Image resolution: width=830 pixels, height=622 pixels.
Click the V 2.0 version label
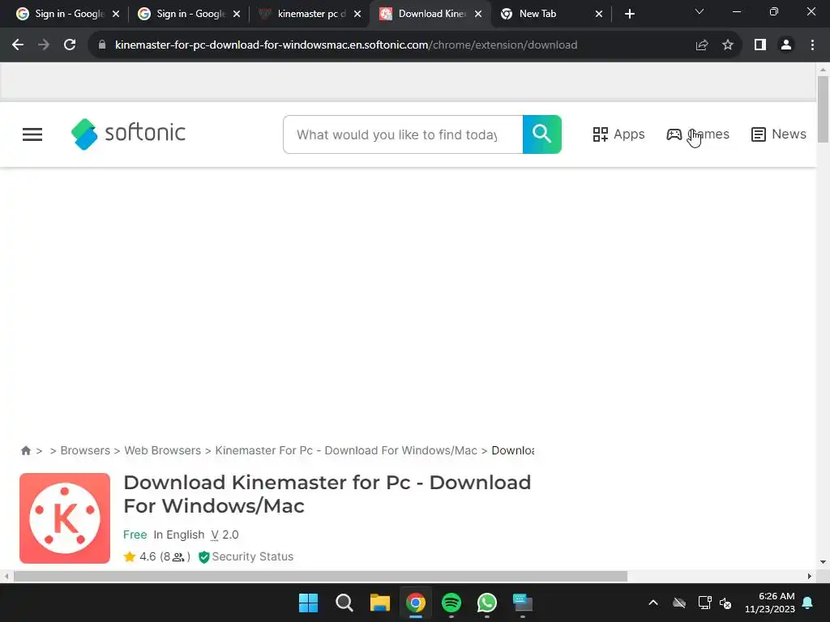[x=225, y=535]
